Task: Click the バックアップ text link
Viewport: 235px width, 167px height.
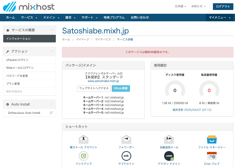Action: click(84, 164)
